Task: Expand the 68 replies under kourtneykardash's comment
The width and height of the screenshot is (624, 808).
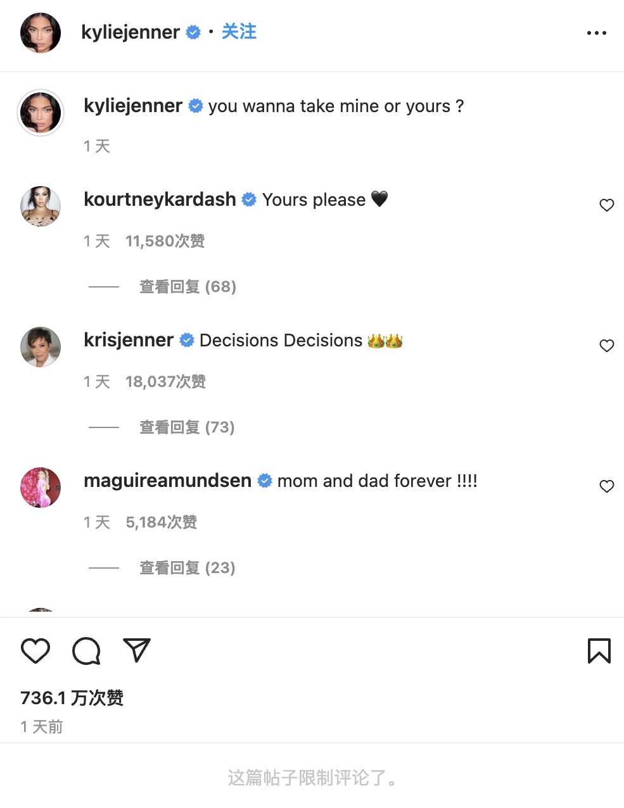Action: point(188,287)
